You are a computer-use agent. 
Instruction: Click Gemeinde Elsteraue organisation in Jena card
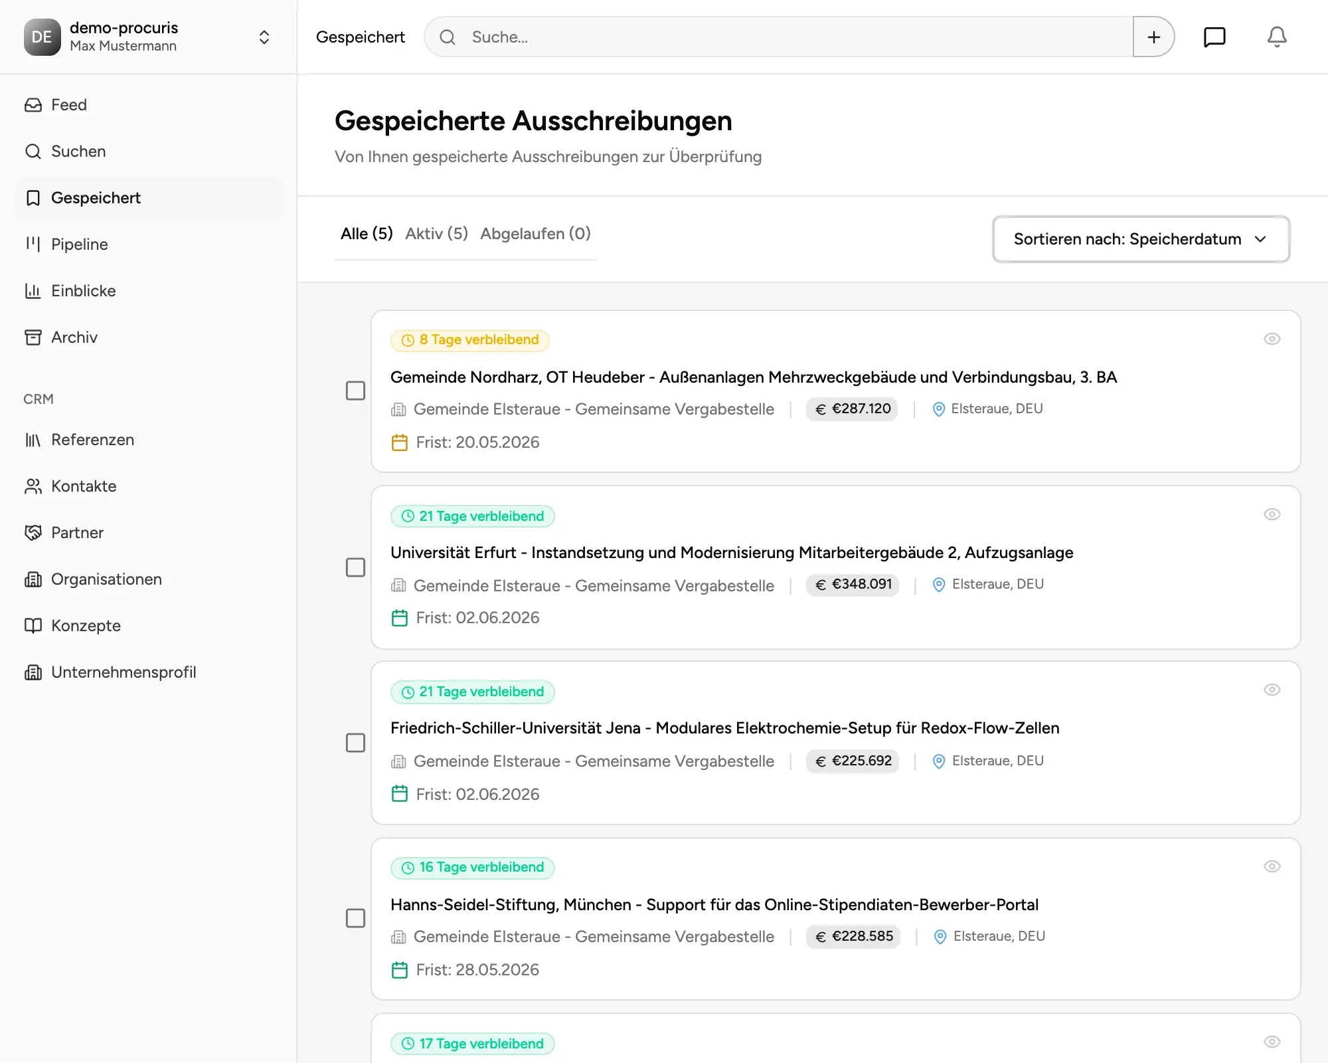(x=594, y=761)
